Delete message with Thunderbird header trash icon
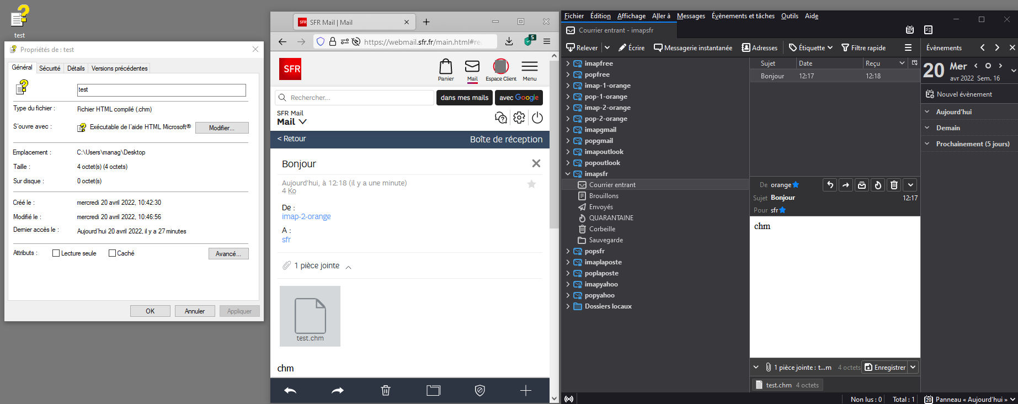The width and height of the screenshot is (1018, 404). (894, 185)
